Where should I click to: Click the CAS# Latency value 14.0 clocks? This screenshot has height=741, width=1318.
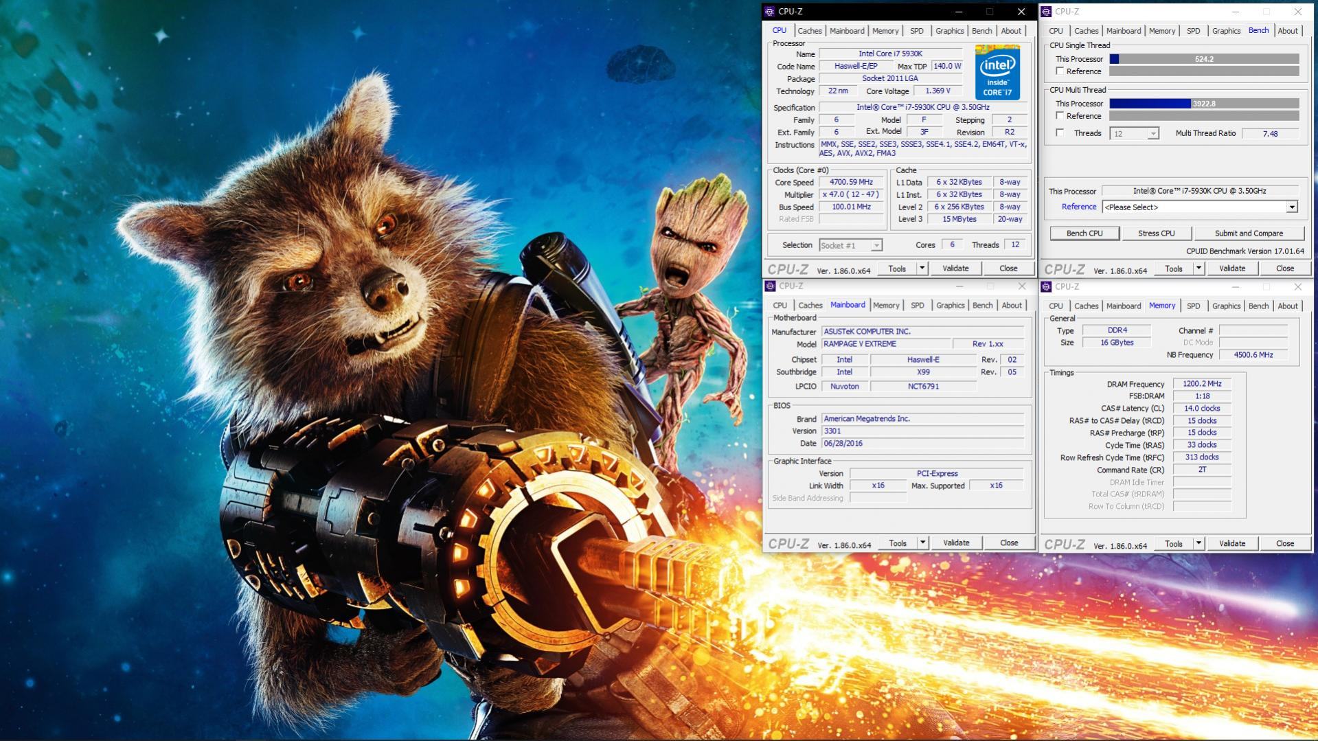(1202, 409)
